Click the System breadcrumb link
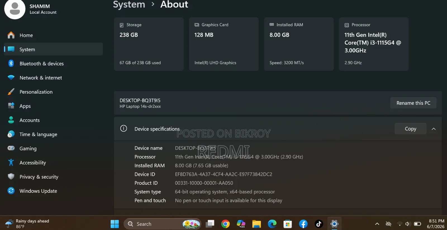The width and height of the screenshot is (447, 230). pyautogui.click(x=129, y=4)
